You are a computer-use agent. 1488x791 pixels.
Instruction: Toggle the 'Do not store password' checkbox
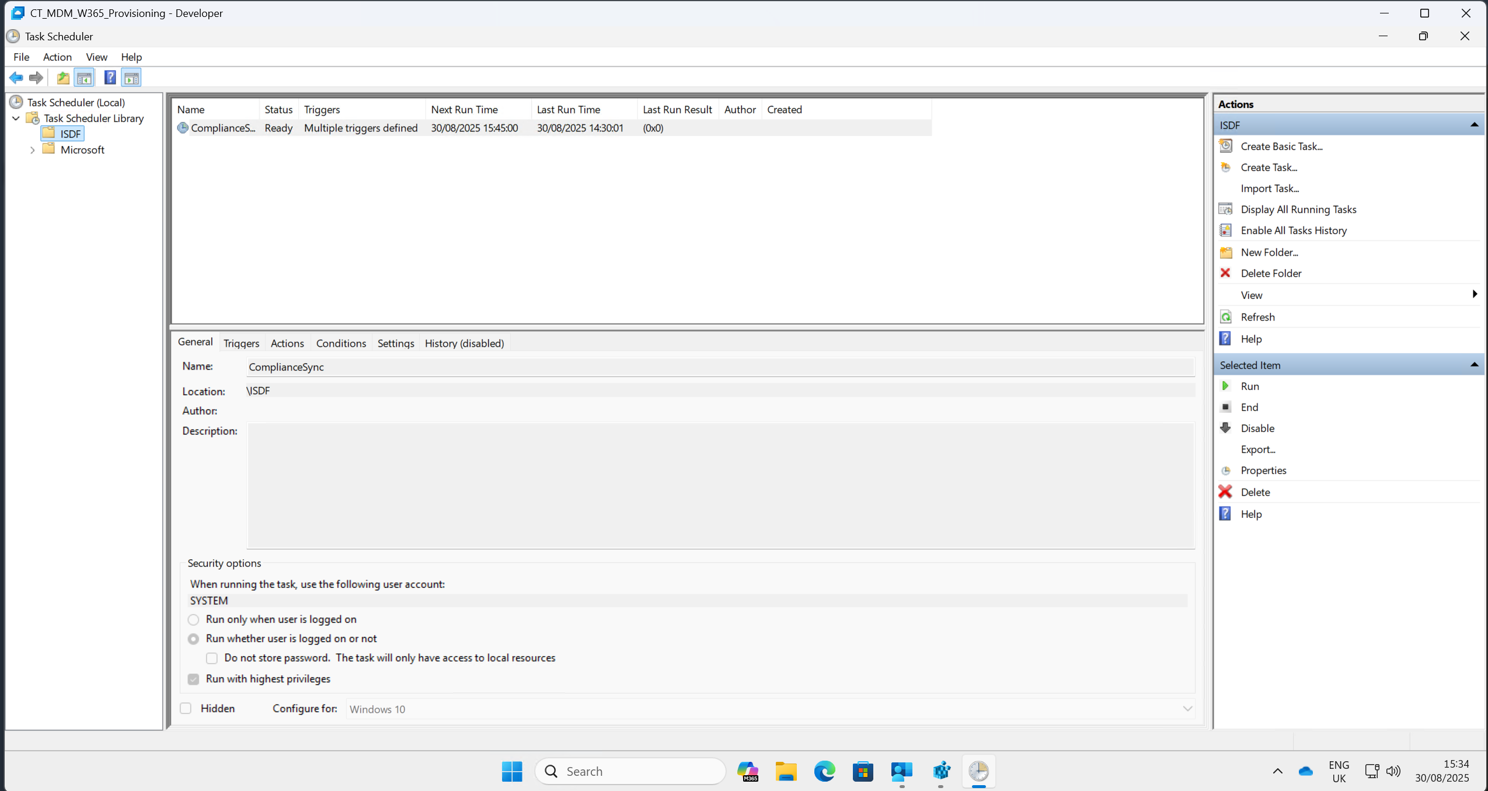[x=212, y=658]
